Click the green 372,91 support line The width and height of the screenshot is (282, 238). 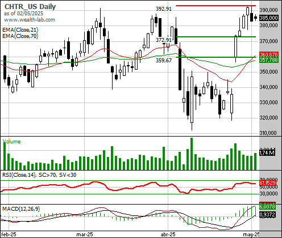click(x=216, y=37)
